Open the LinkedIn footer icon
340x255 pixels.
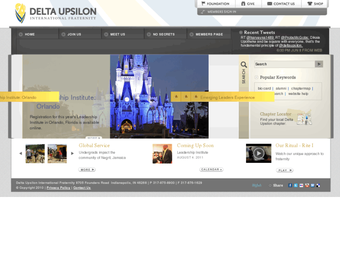click(x=313, y=185)
